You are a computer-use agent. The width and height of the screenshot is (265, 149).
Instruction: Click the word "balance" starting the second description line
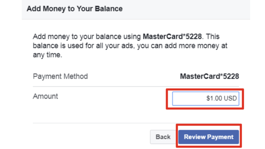[x=45, y=45]
